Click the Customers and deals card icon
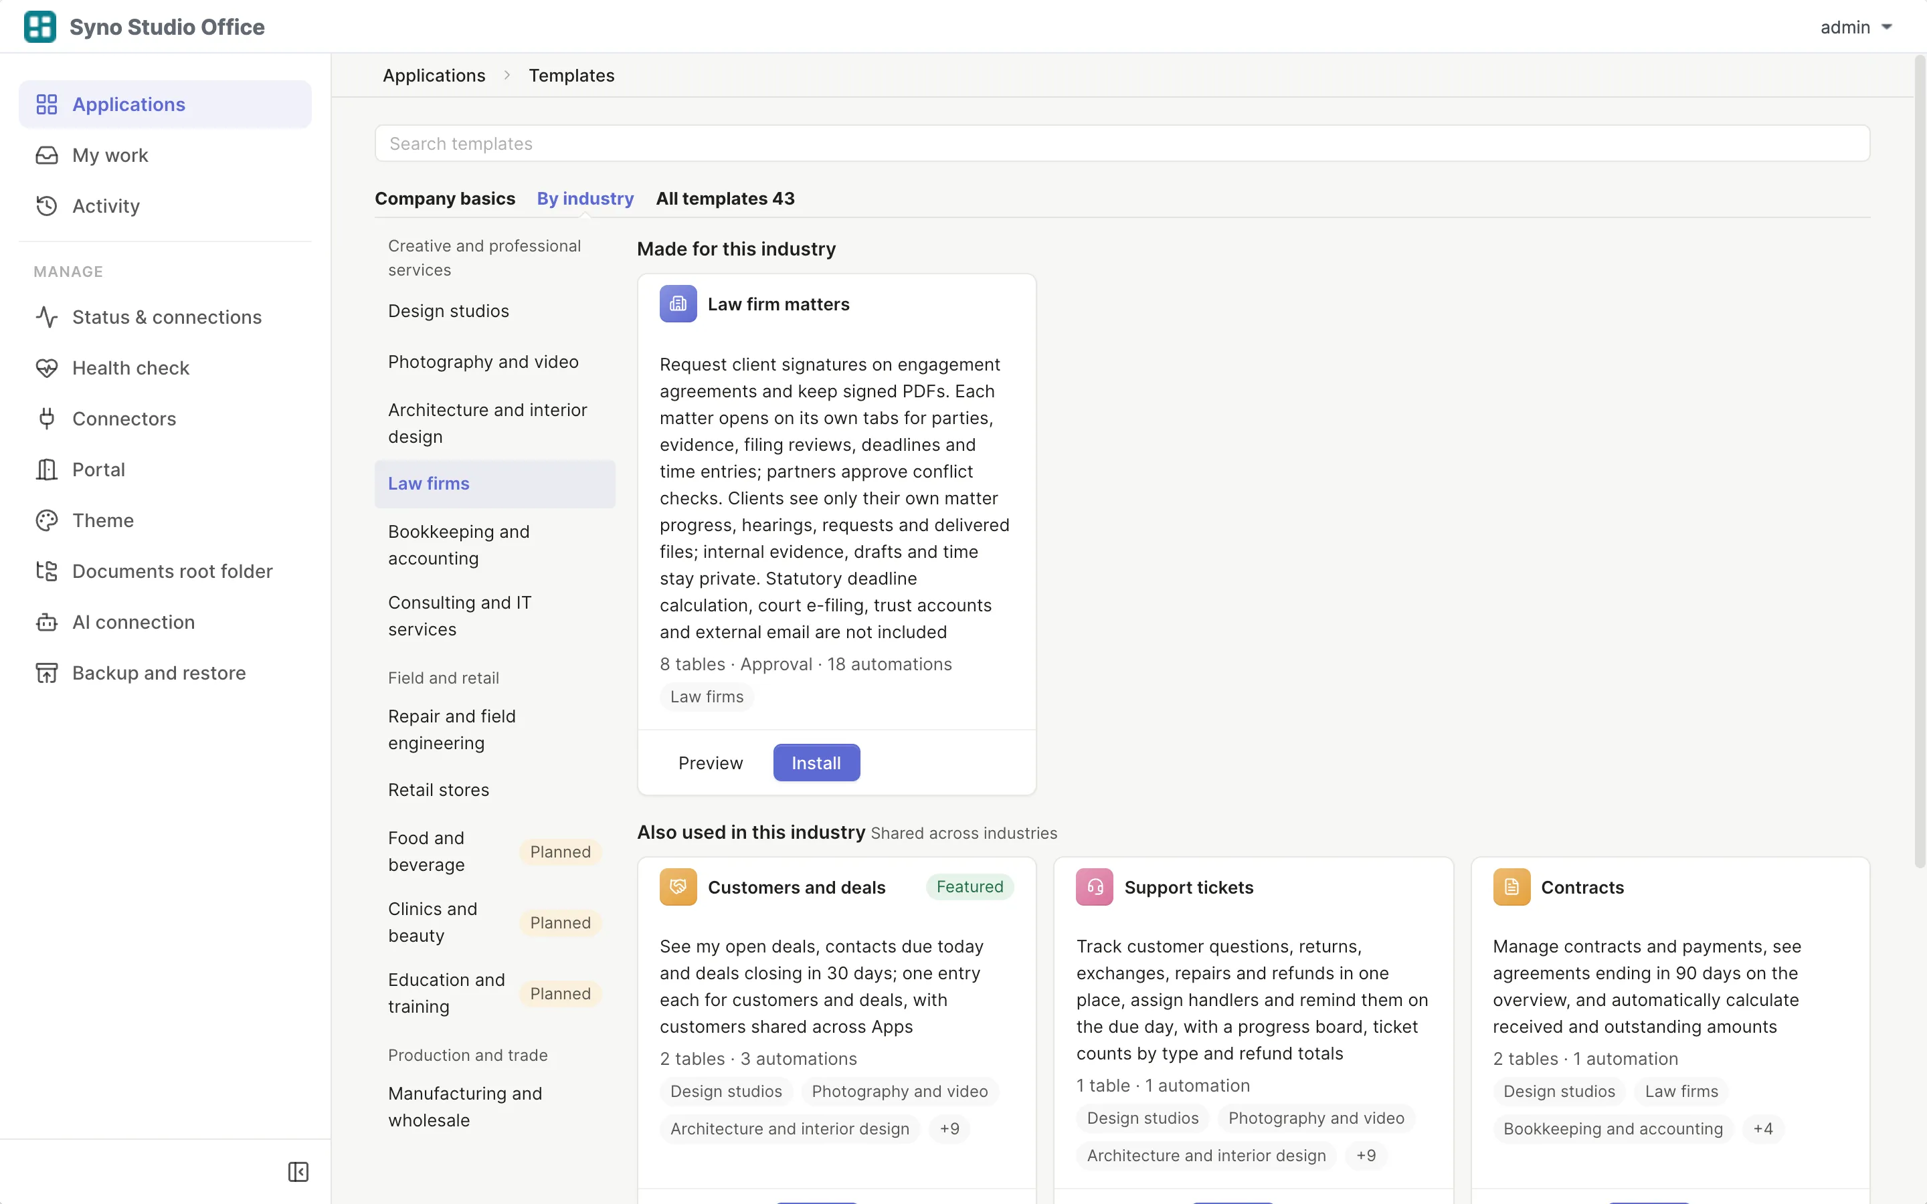1927x1204 pixels. click(x=678, y=887)
